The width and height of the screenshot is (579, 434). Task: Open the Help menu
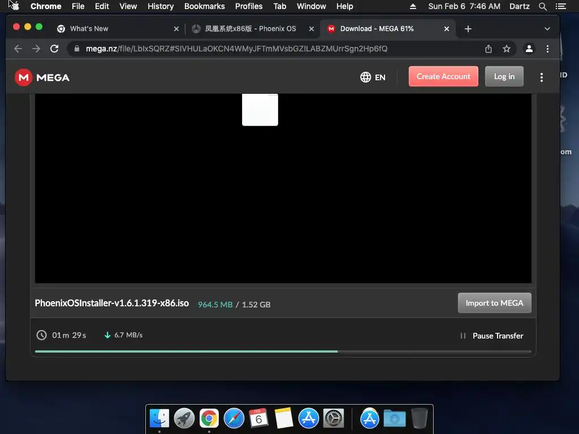tap(344, 6)
